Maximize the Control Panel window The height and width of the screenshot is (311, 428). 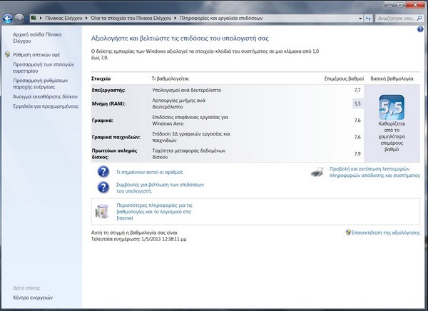(400, 5)
